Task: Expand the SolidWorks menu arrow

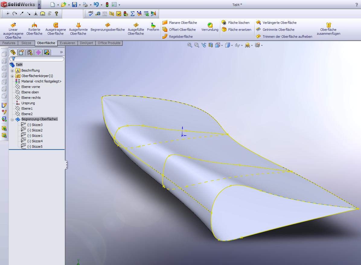Action: point(39,4)
